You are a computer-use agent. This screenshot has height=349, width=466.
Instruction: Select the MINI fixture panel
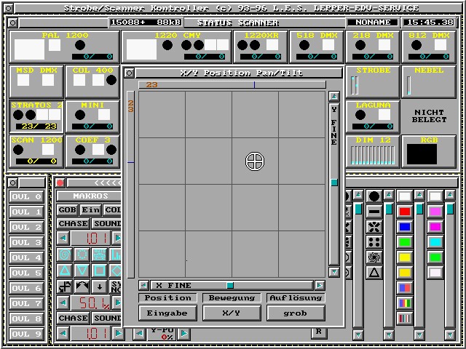pos(92,116)
